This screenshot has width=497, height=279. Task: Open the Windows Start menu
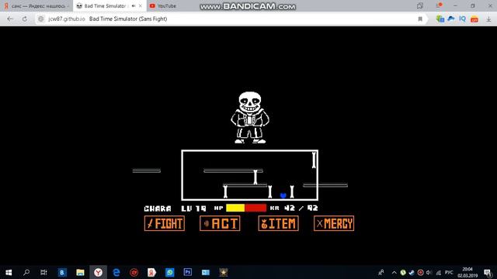pyautogui.click(x=9, y=272)
